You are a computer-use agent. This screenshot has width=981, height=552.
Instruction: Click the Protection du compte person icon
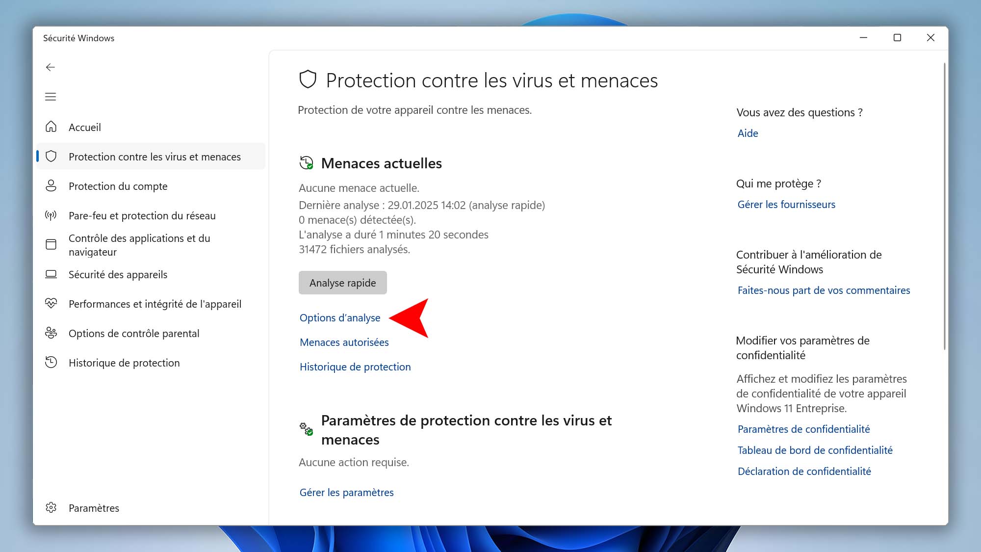click(51, 185)
